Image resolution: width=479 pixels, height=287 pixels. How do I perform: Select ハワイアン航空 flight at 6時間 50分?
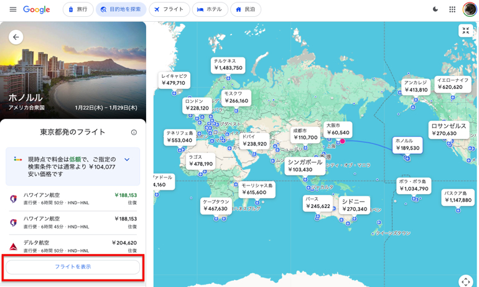(73, 199)
